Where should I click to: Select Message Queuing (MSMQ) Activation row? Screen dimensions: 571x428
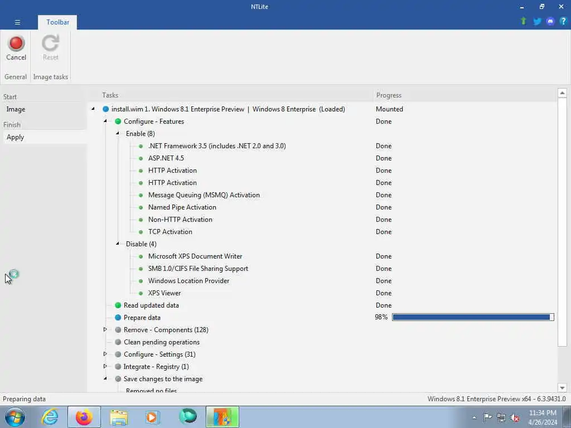[x=204, y=195]
